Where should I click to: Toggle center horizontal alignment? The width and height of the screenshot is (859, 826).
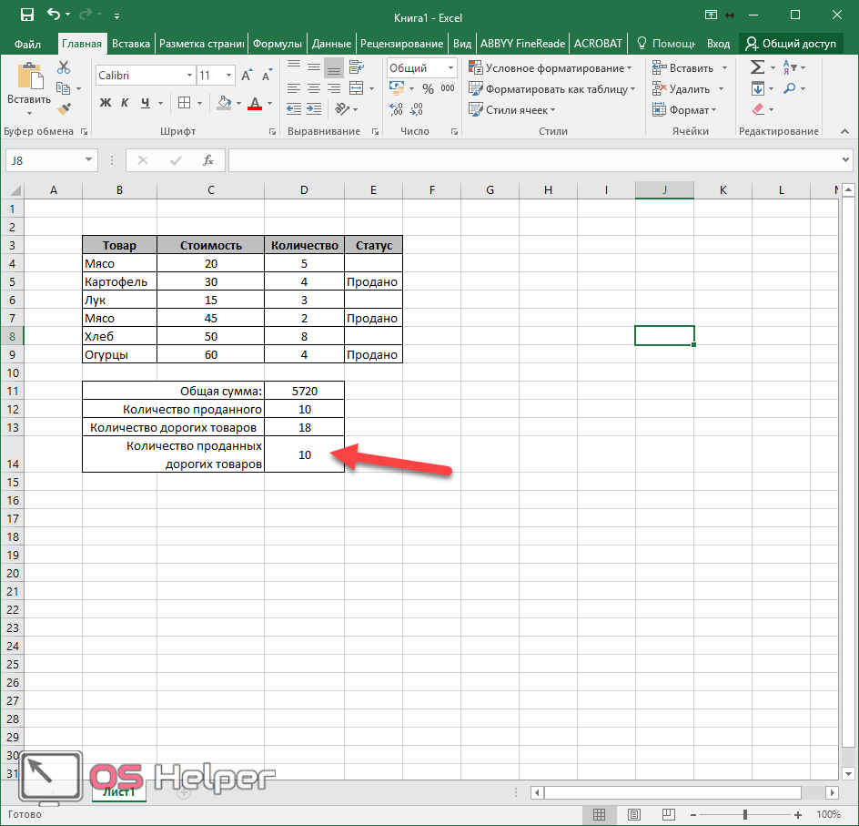coord(313,88)
